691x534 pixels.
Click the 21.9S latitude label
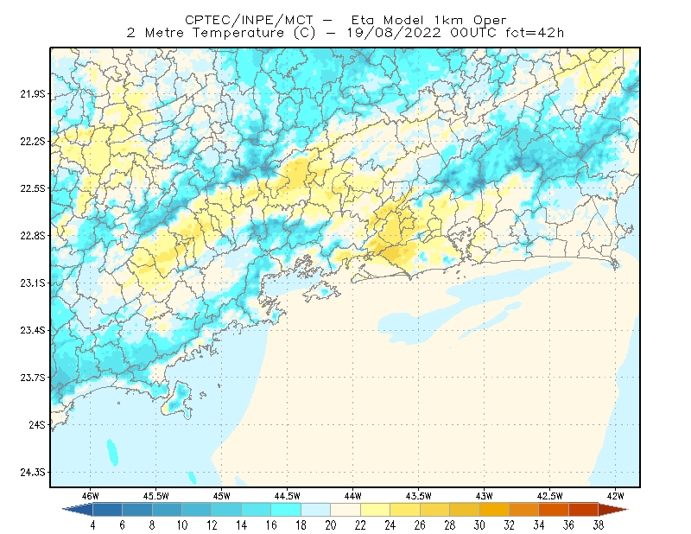33,94
